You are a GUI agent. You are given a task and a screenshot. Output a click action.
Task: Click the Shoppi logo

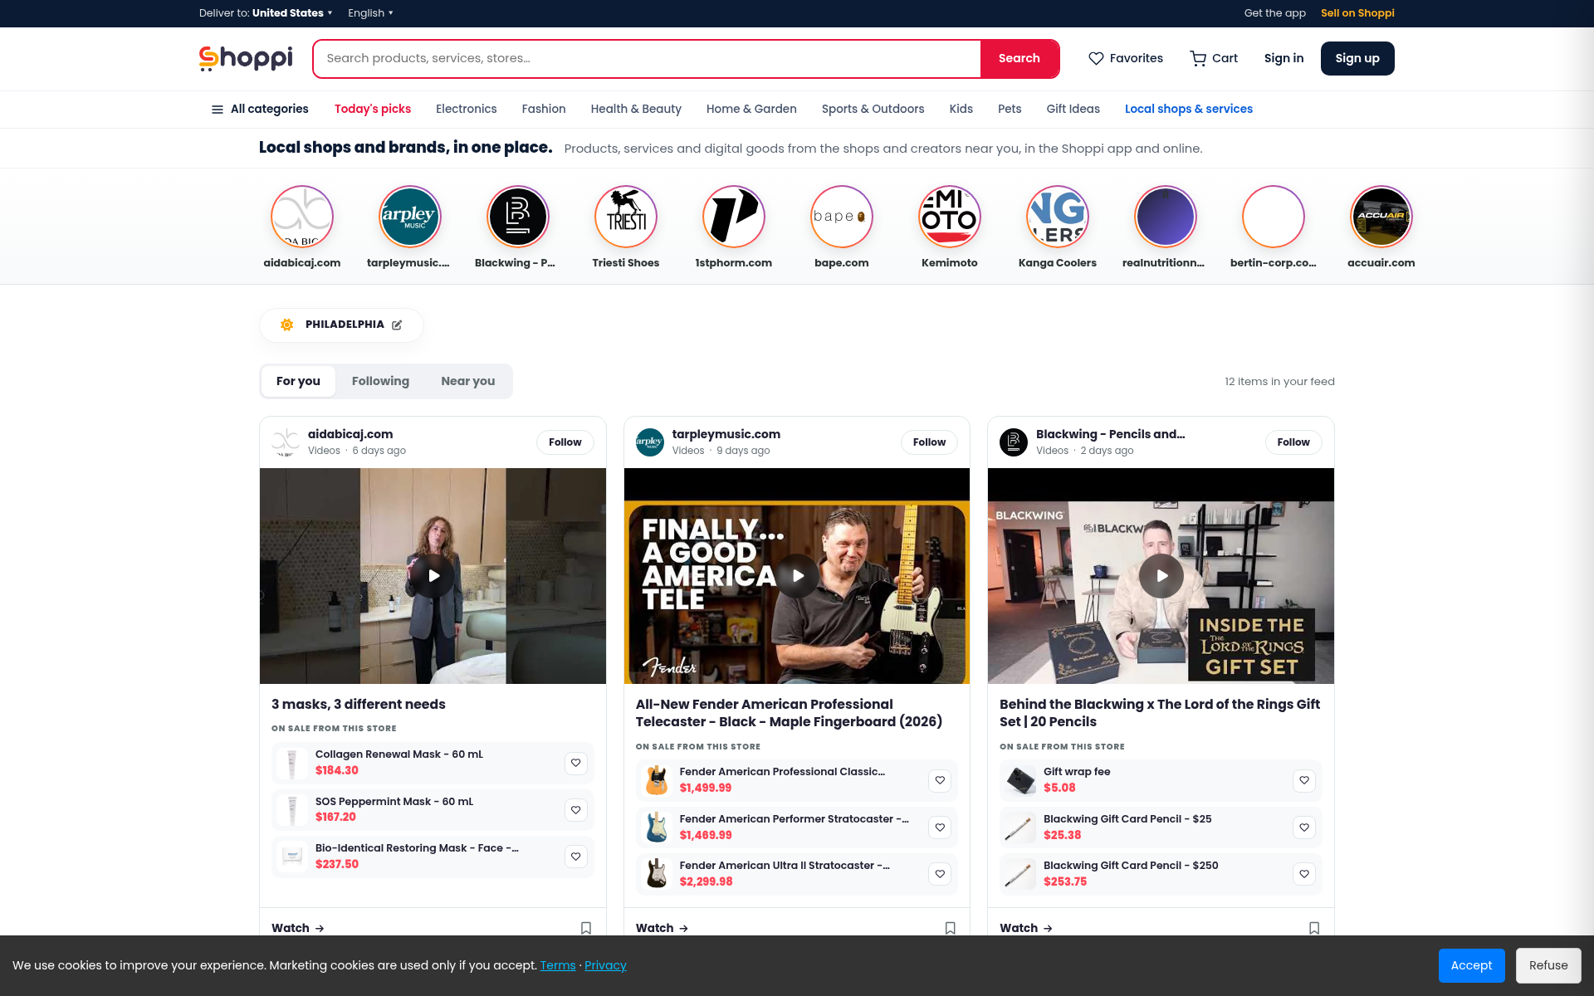pos(246,58)
